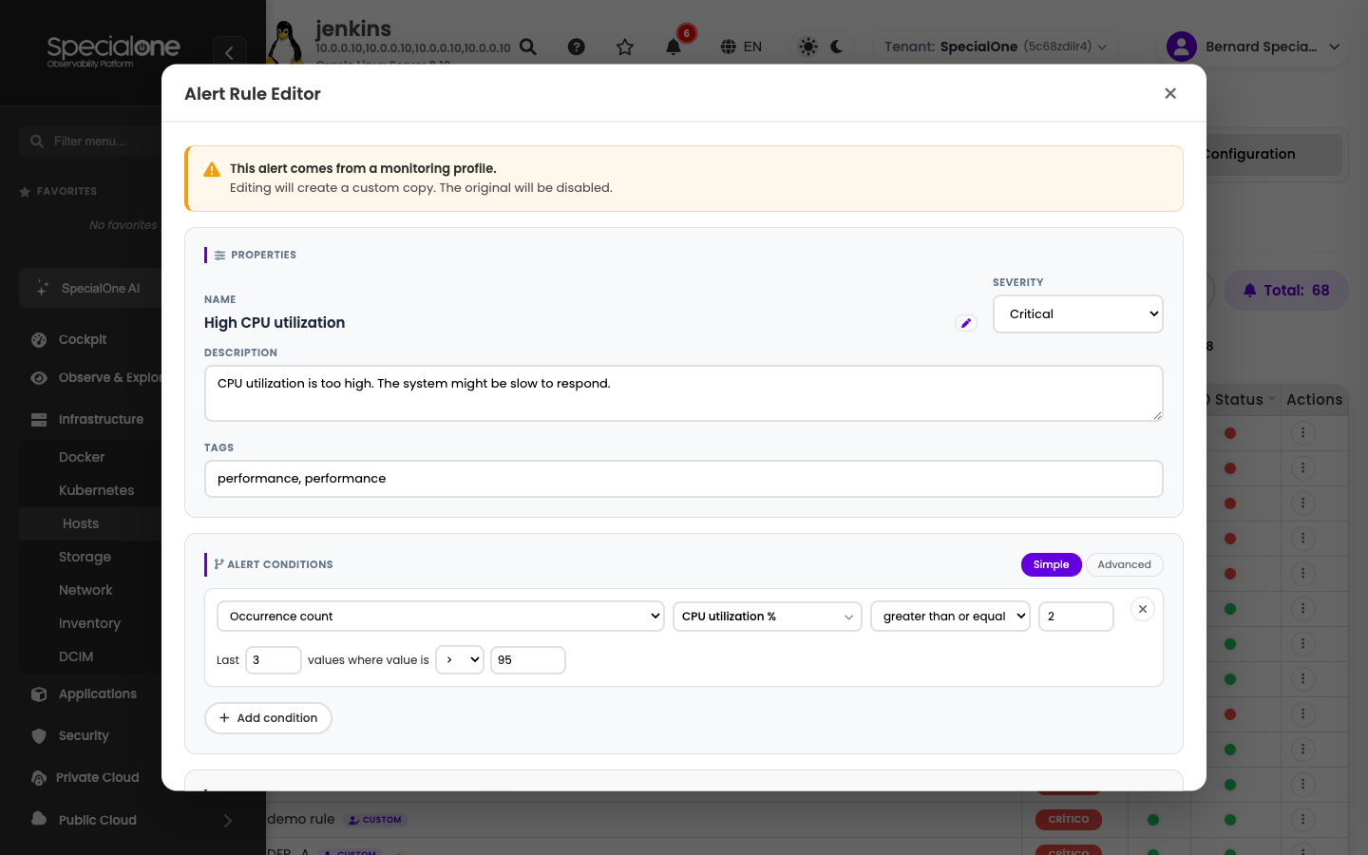Open Private Cloud in the sidebar
This screenshot has width=1368, height=855.
point(97,777)
